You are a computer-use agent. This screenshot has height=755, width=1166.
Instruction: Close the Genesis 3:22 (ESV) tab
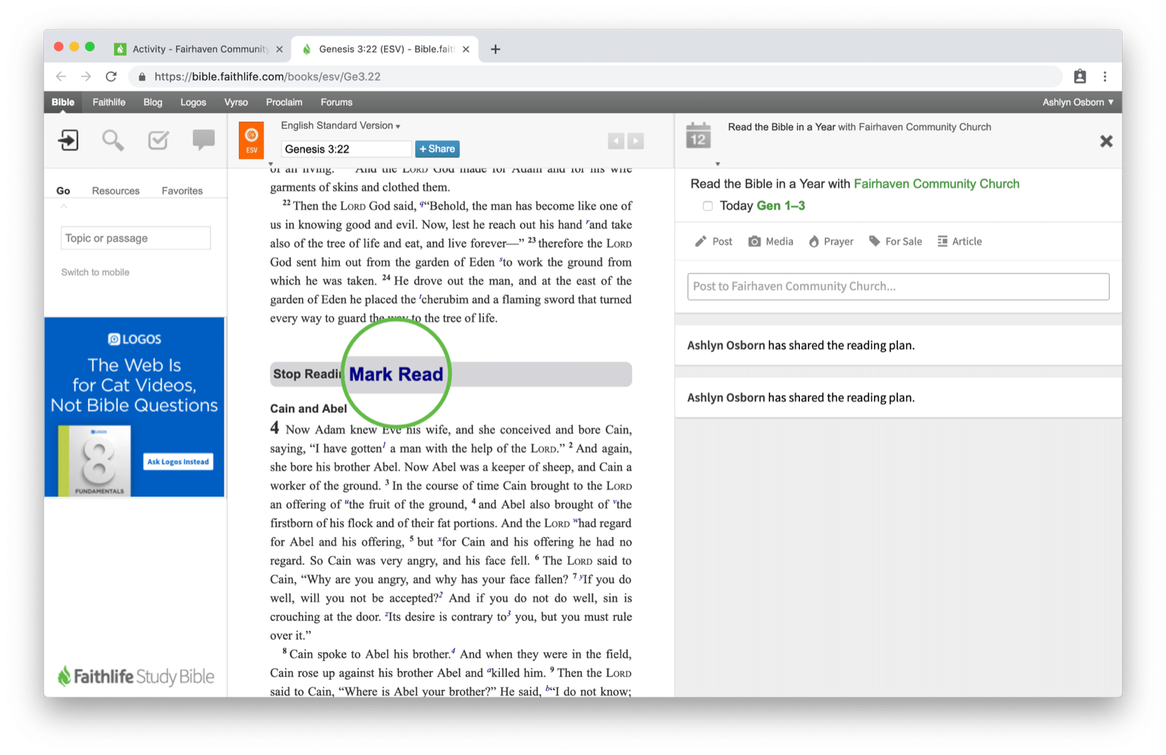pos(466,49)
